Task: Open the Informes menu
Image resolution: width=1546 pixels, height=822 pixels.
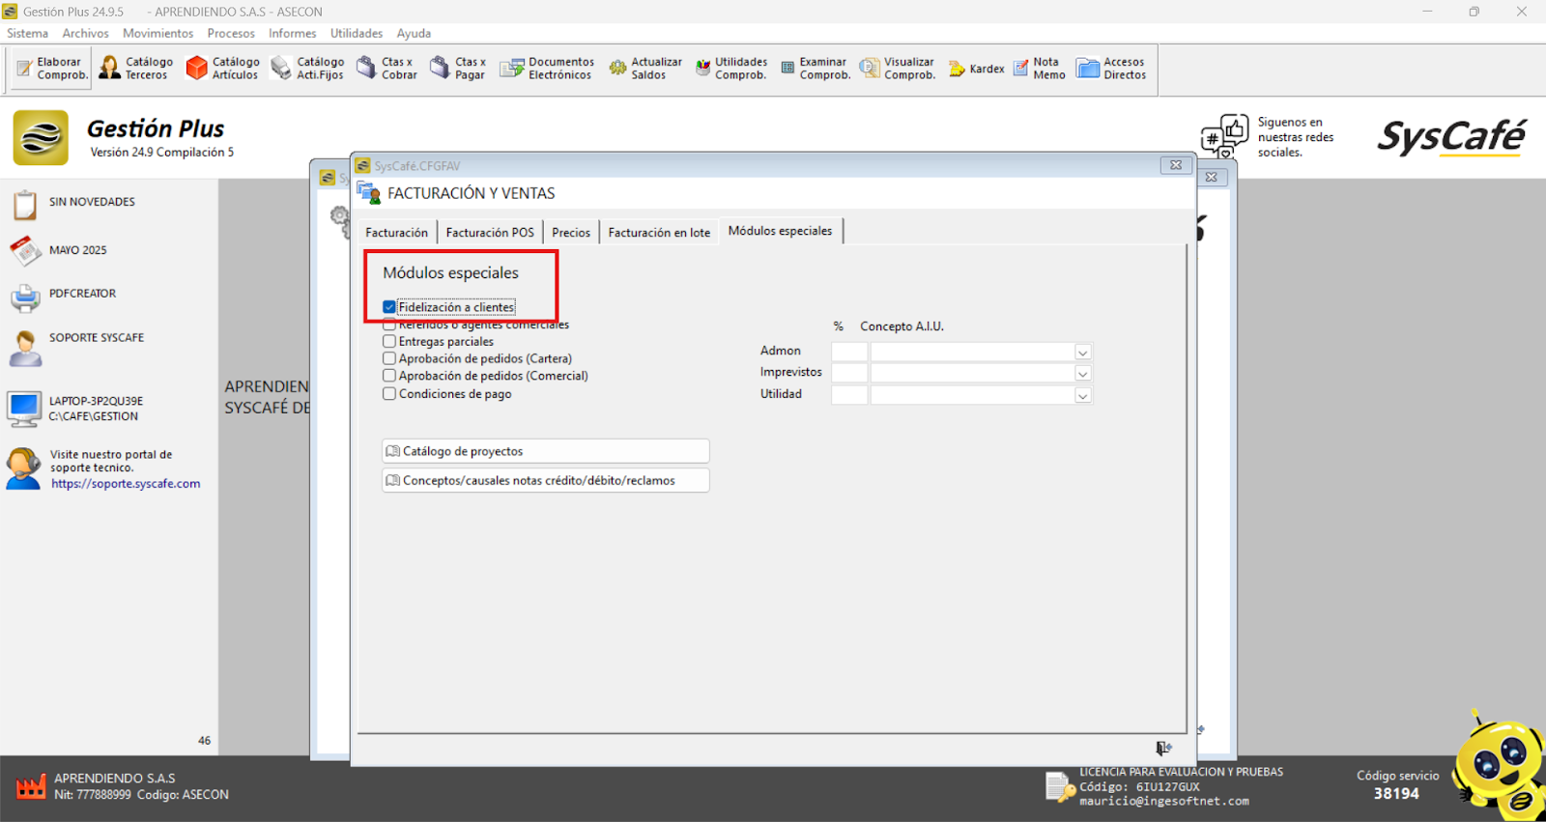Action: click(292, 33)
